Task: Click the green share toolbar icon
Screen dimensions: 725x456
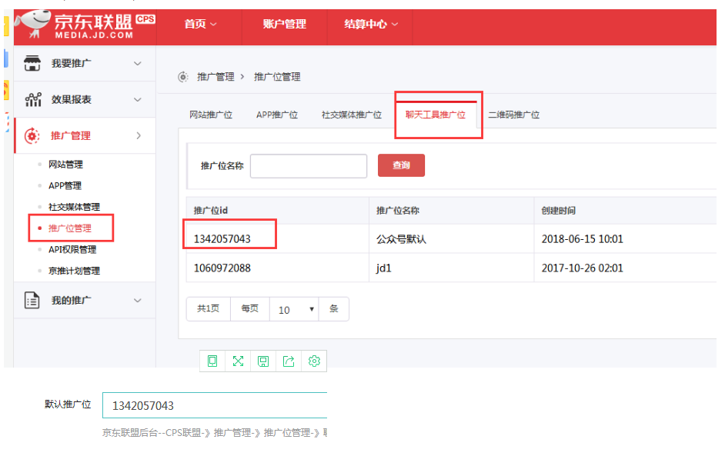Action: (x=289, y=361)
